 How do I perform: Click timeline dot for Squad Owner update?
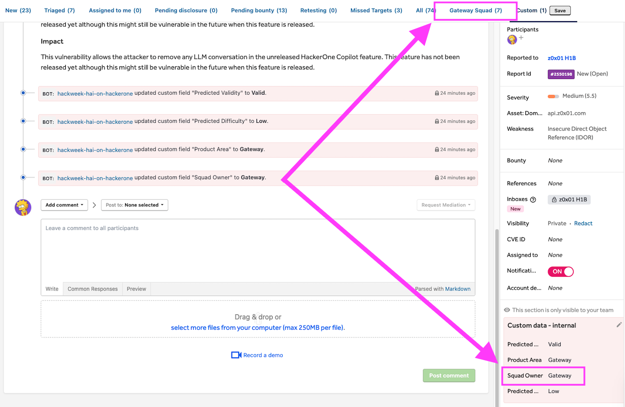click(23, 177)
